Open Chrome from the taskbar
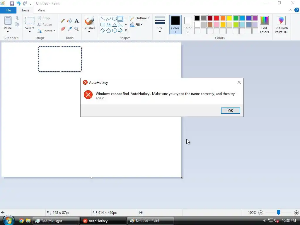The height and width of the screenshot is (225, 300). click(21, 221)
